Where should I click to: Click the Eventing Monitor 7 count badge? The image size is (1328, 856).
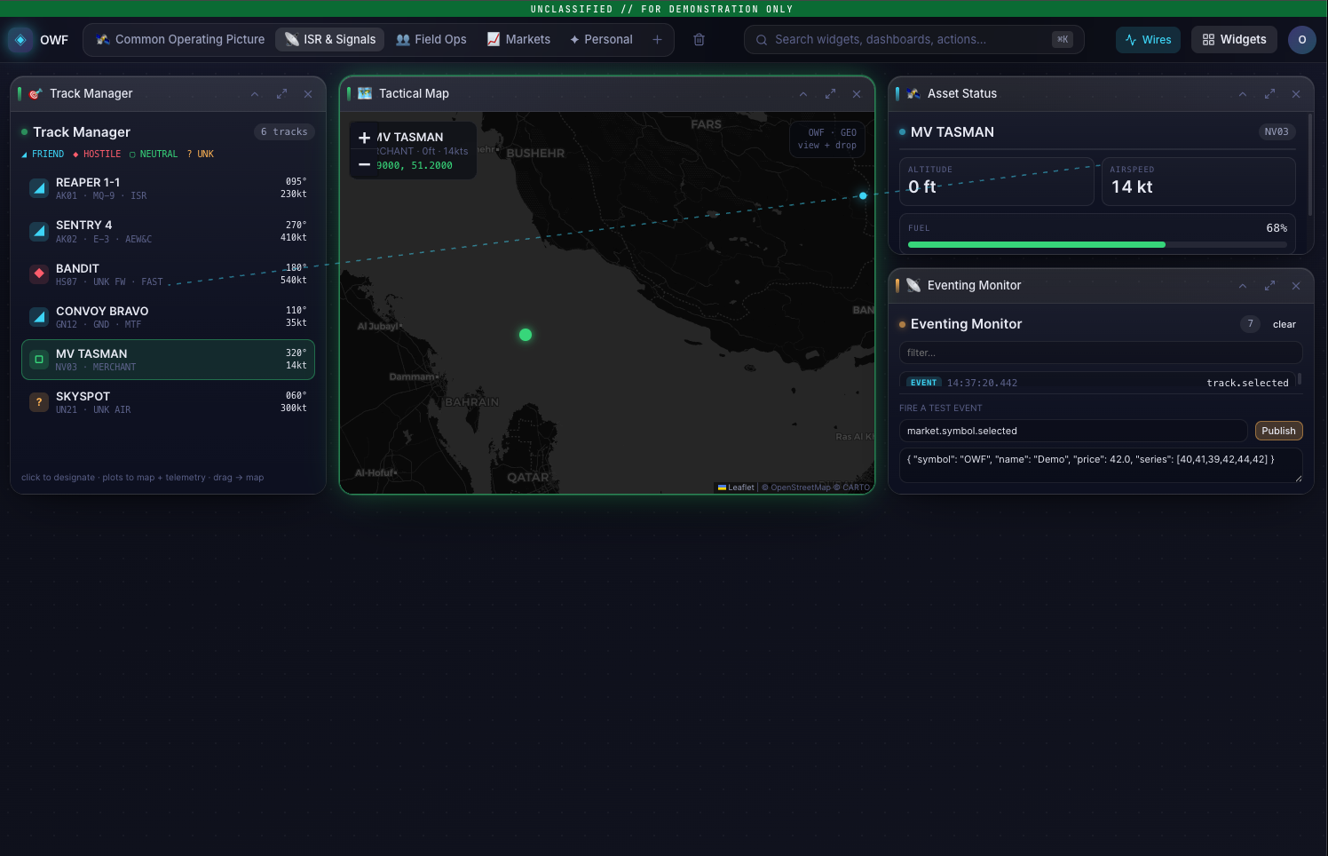[x=1250, y=324]
